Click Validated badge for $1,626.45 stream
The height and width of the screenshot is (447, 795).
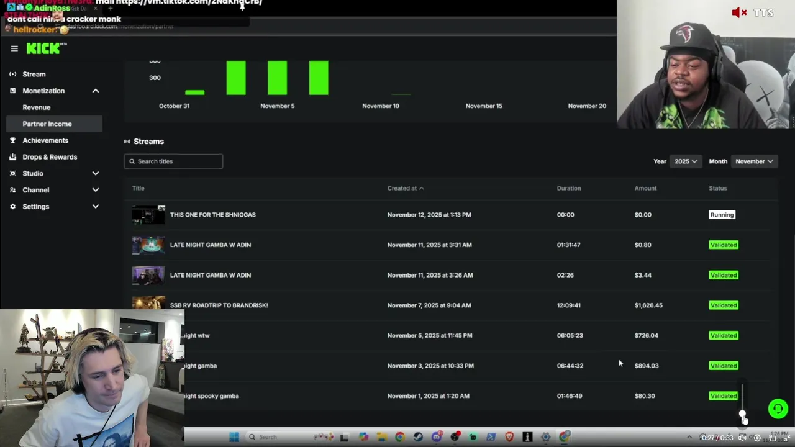coord(724,305)
